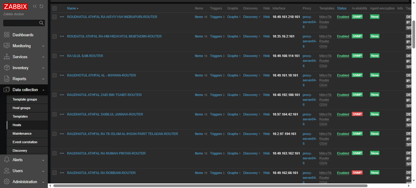
Task: Click the Reports sidebar icon
Action: coord(7,79)
